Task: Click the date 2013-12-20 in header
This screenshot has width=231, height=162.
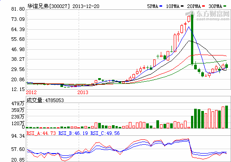Action: pyautogui.click(x=86, y=6)
